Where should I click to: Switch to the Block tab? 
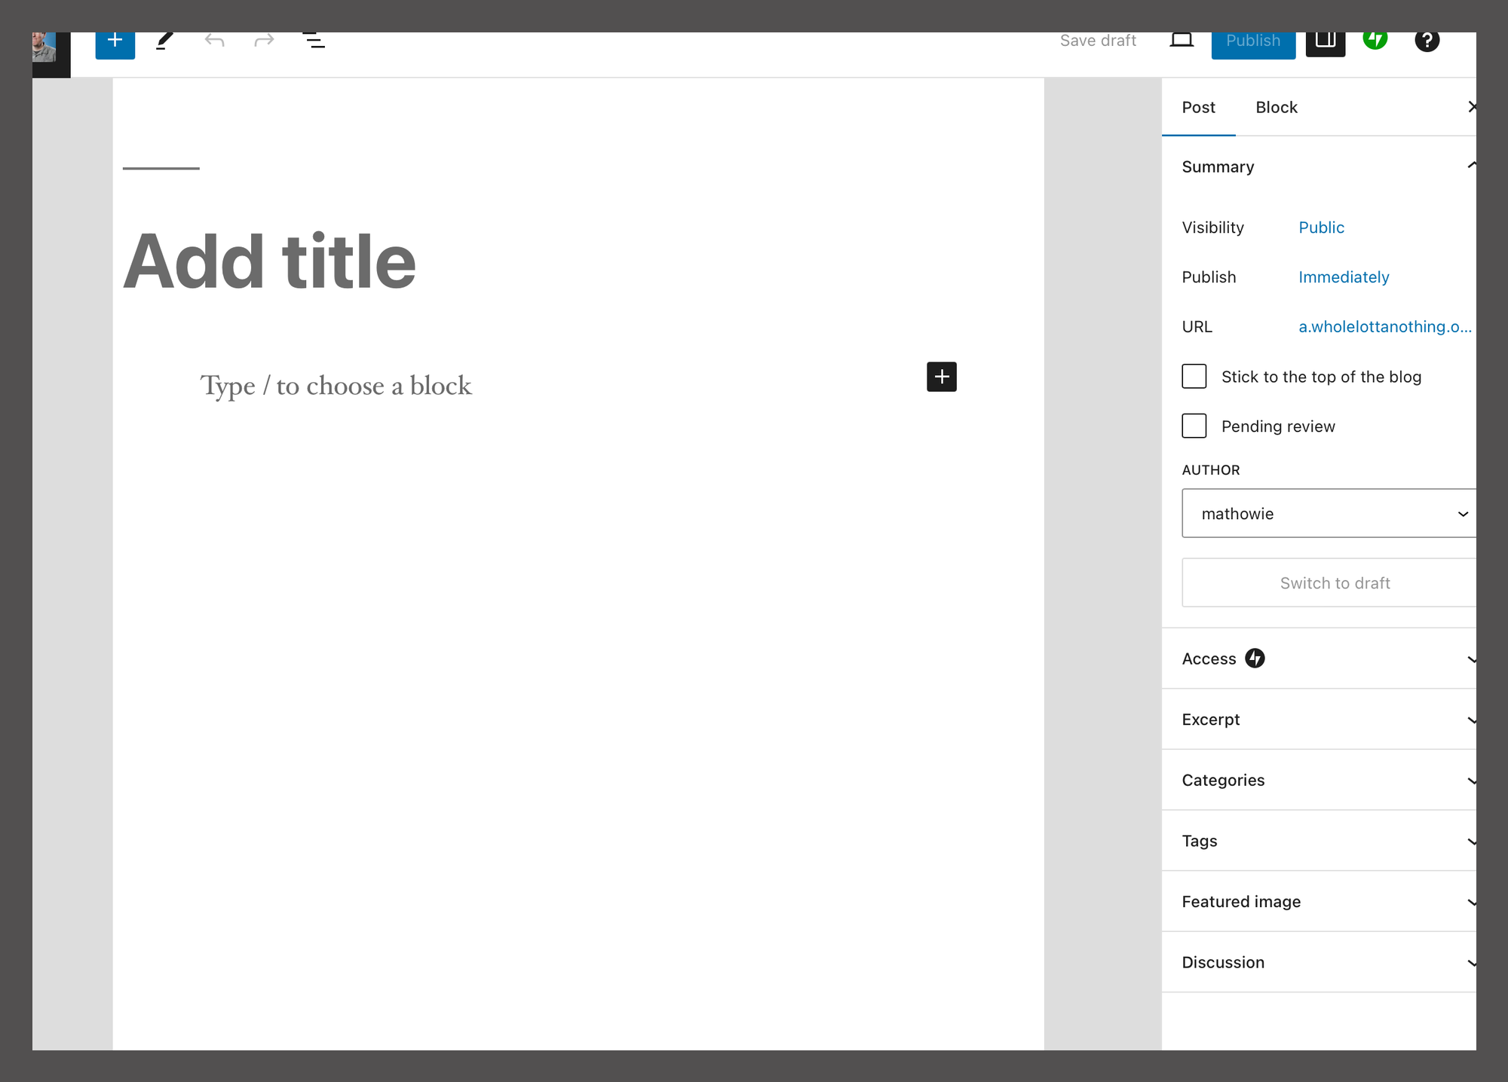[x=1276, y=108]
